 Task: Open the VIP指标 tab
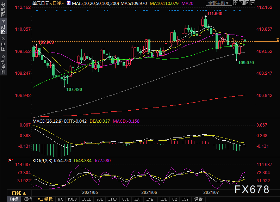coord(45,199)
